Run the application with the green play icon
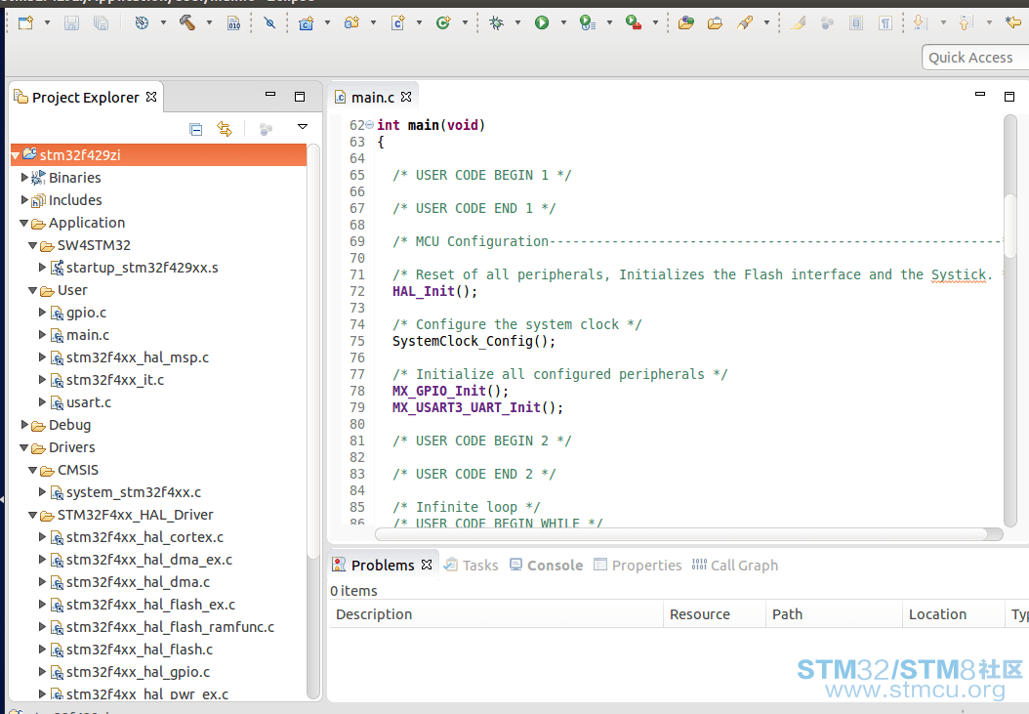 click(542, 21)
